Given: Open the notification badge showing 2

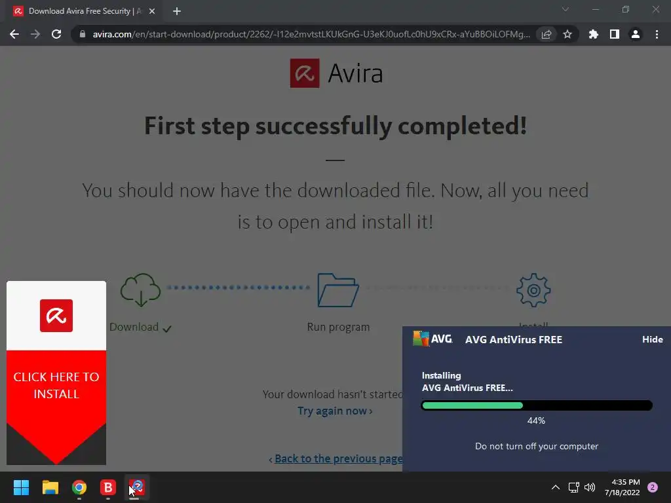Looking at the screenshot, I should pyautogui.click(x=653, y=487).
